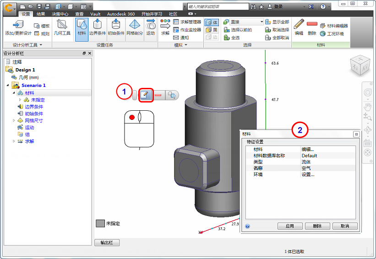Click the Save icon in quick access toolbar
The width and height of the screenshot is (376, 259).
tap(39, 6)
